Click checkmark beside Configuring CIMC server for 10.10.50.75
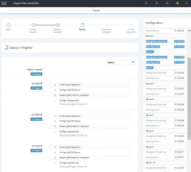This screenshot has height=172, width=191. [55, 90]
